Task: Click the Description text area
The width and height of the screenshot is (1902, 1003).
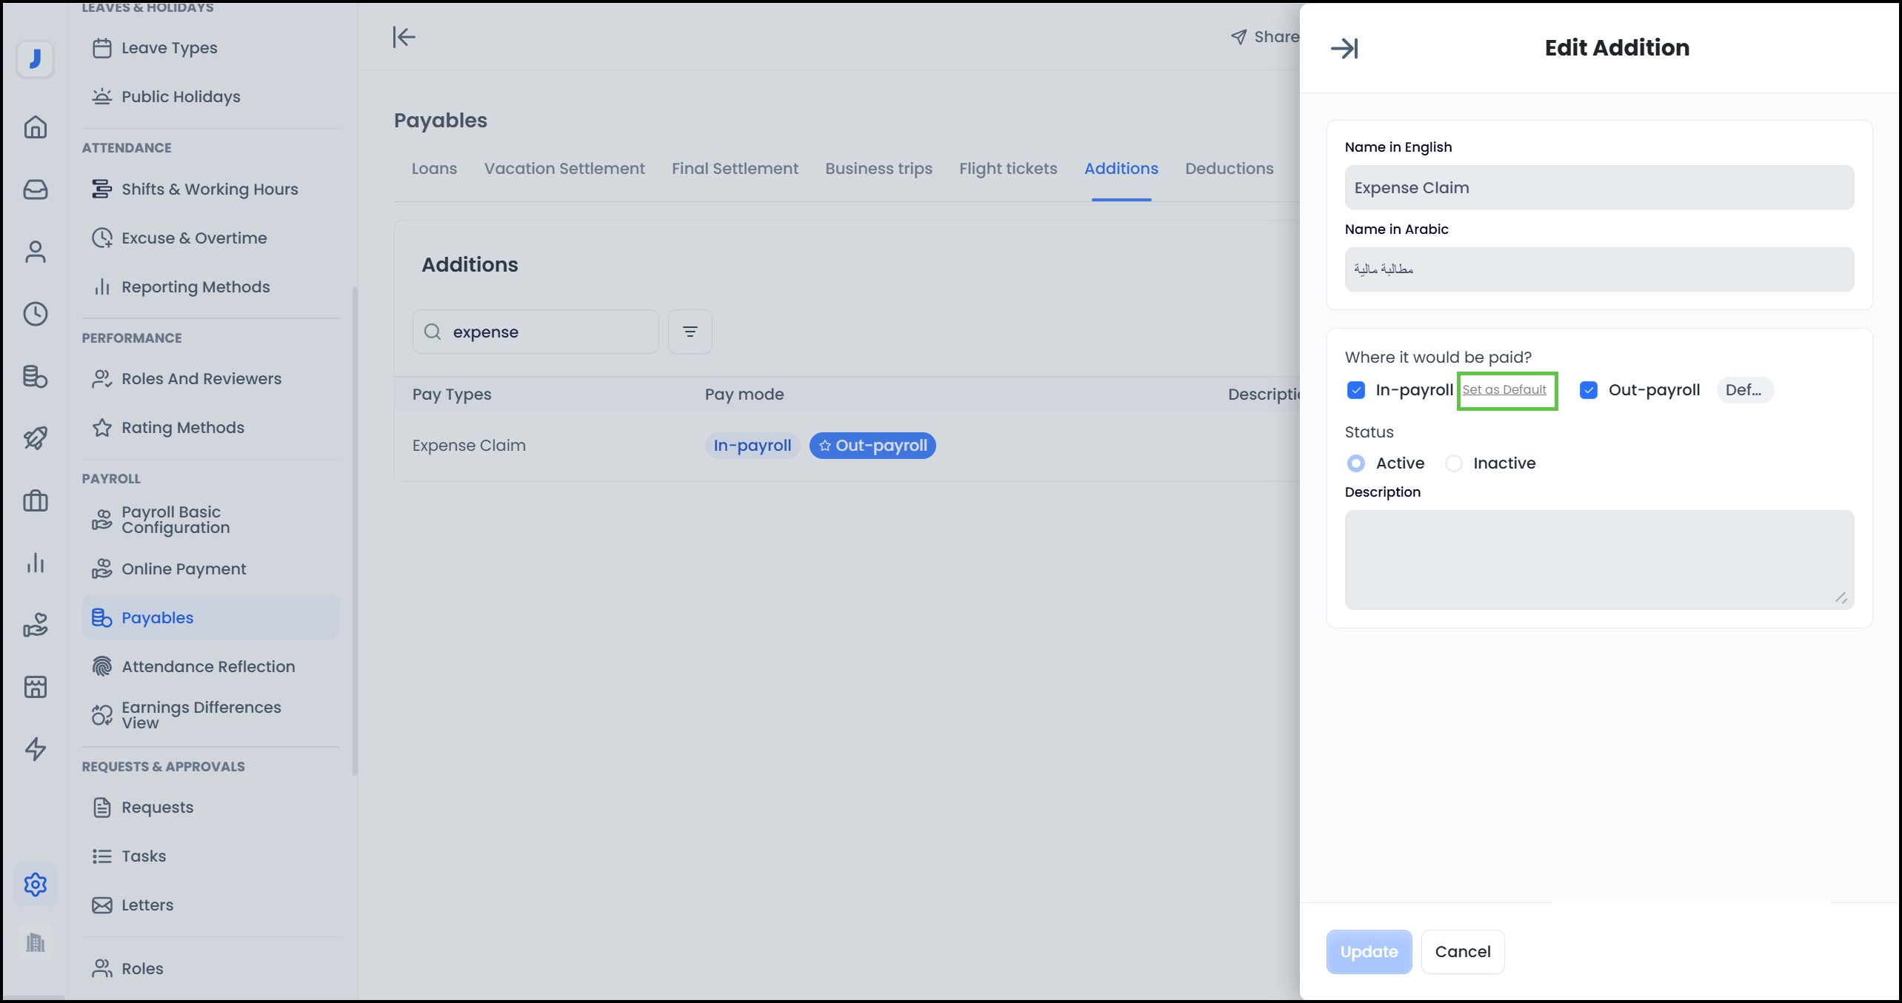Action: (x=1598, y=560)
